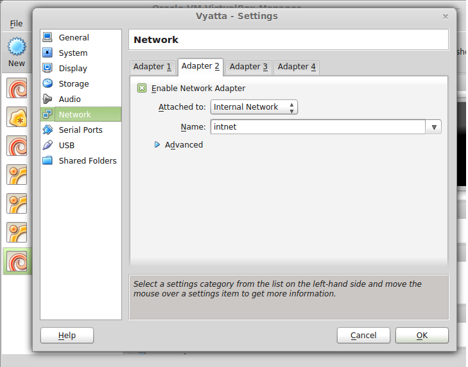Viewport: 468px width, 367px height.
Task: Close the Vyatta Settings dialog
Action: click(446, 17)
